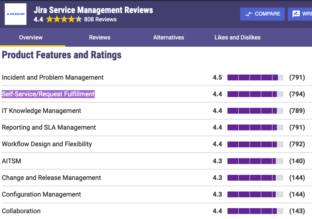Click the (794) review count
312x219 pixels.
click(297, 94)
